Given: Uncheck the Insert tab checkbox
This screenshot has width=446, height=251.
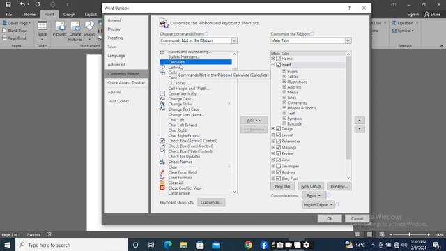Looking at the screenshot, I should [x=279, y=65].
